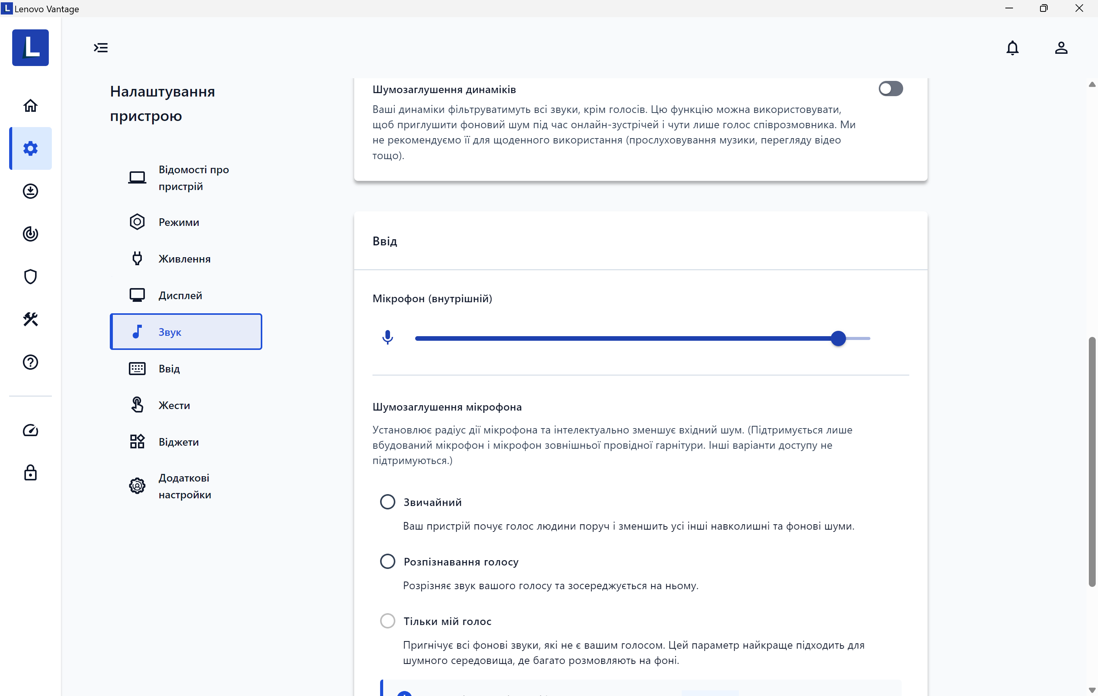Toggle Шумозаглушення динаміків switch
Image resolution: width=1098 pixels, height=696 pixels.
891,89
